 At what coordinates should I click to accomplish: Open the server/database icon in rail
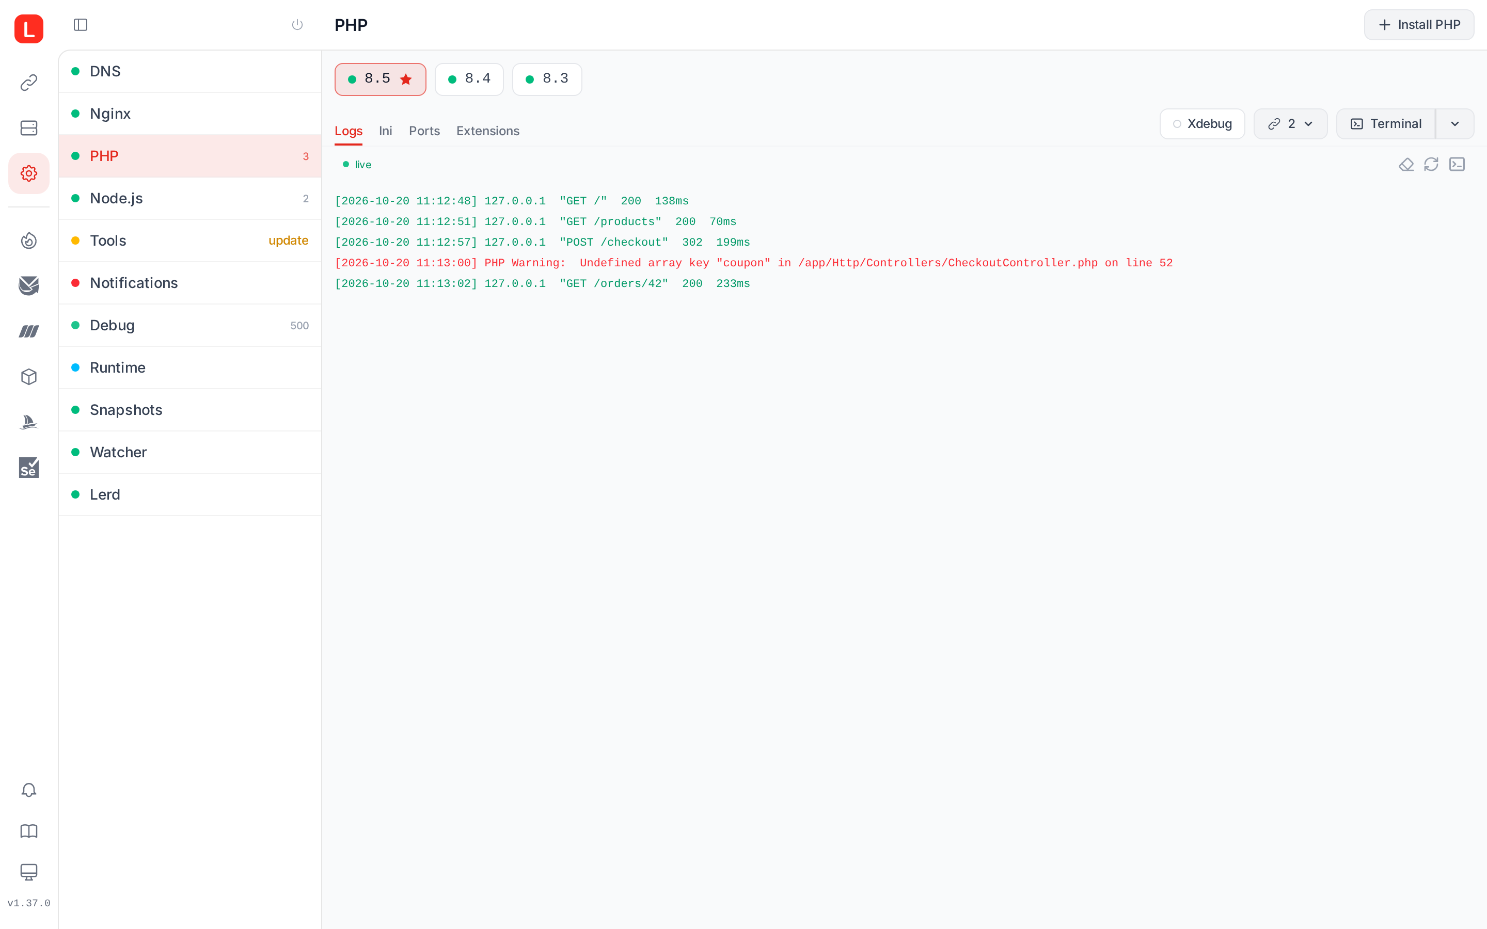point(29,128)
